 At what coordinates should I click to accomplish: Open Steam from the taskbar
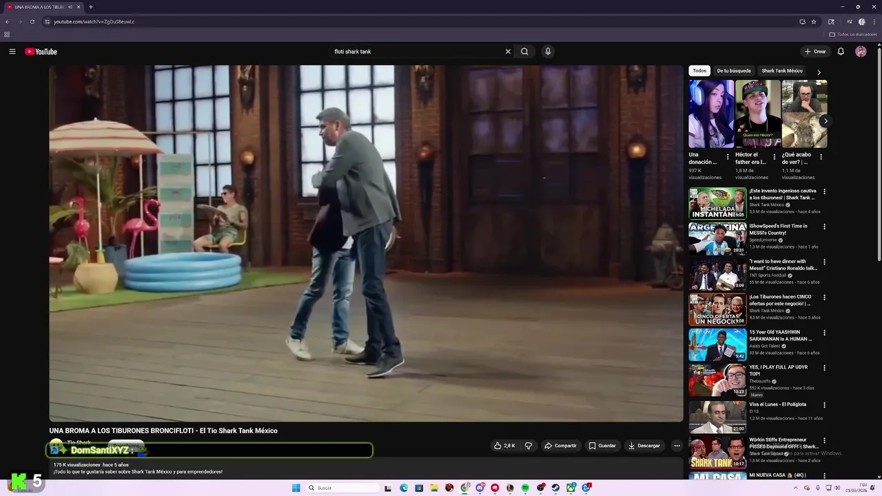click(555, 488)
